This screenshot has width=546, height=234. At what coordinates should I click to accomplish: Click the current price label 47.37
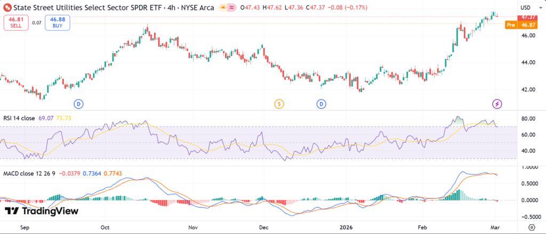click(528, 18)
